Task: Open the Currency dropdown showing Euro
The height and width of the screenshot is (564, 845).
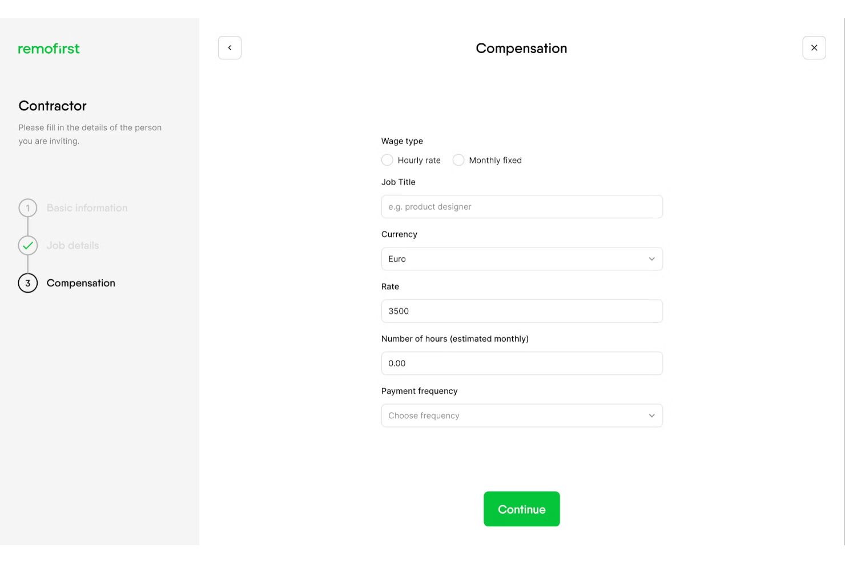Action: click(x=521, y=259)
